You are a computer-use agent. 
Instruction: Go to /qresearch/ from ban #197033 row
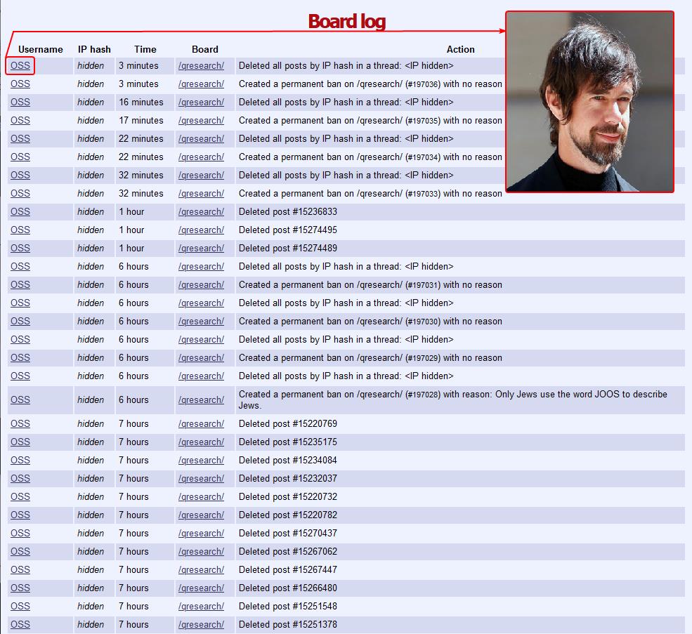pos(201,193)
